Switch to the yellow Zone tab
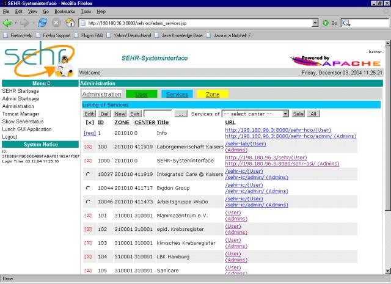This screenshot has height=284, width=391. click(213, 94)
